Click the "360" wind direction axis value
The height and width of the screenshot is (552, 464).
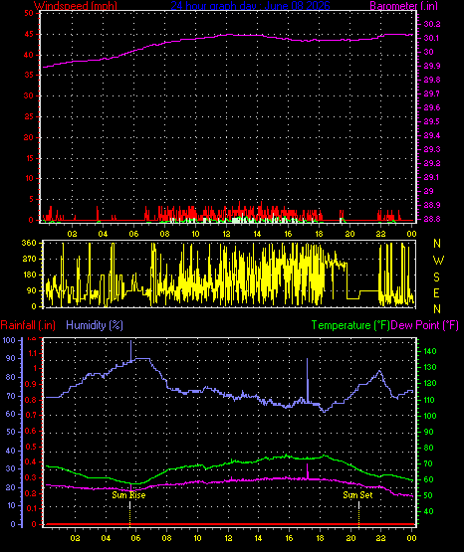tap(29, 243)
